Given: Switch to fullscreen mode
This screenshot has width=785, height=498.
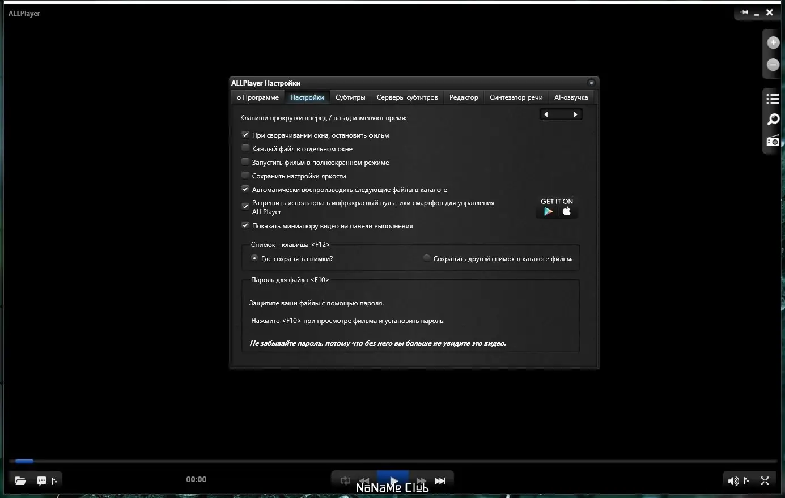Looking at the screenshot, I should coord(765,481).
